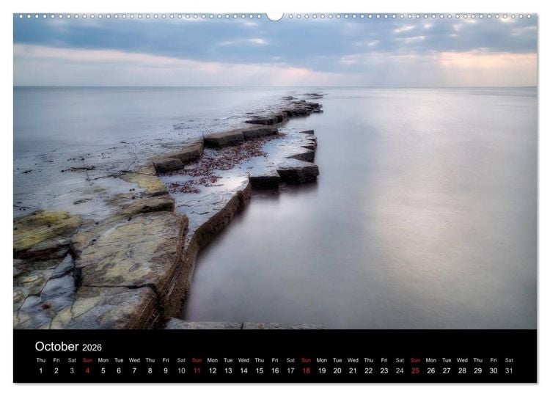
Task: Select date 10 under Sat
Action: 181,371
